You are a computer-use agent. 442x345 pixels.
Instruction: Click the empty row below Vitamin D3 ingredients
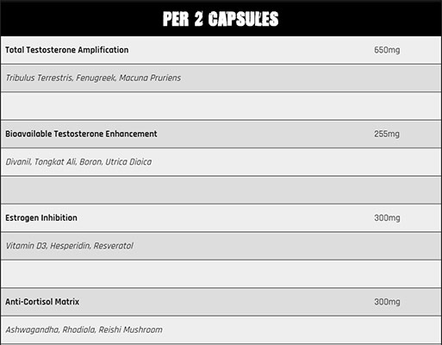(x=221, y=274)
